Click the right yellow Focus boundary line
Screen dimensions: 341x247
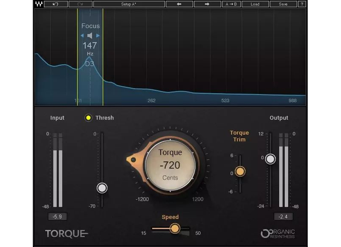tap(103, 57)
